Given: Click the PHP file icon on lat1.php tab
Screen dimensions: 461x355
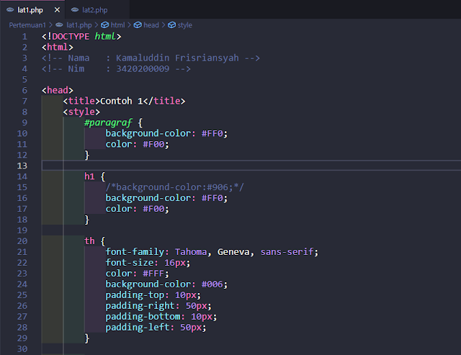Looking at the screenshot, I should (10, 9).
